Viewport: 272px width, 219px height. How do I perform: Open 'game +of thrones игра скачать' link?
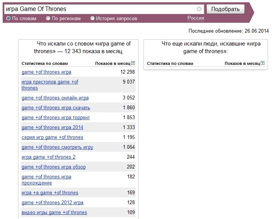click(56, 108)
